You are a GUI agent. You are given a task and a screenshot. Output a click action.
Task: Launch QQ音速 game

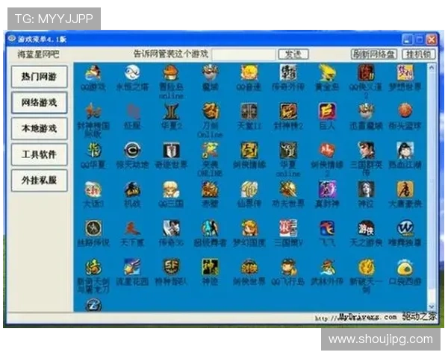coord(249,73)
